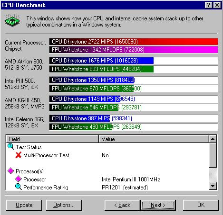The width and height of the screenshot is (223, 215).
Task: Click the CPU Benchmark title bar text
Action: click(x=24, y=5)
